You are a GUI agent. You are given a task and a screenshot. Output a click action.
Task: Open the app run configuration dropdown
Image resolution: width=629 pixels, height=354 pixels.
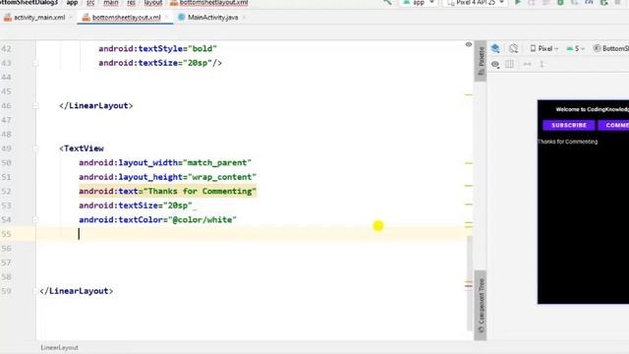[x=419, y=2]
